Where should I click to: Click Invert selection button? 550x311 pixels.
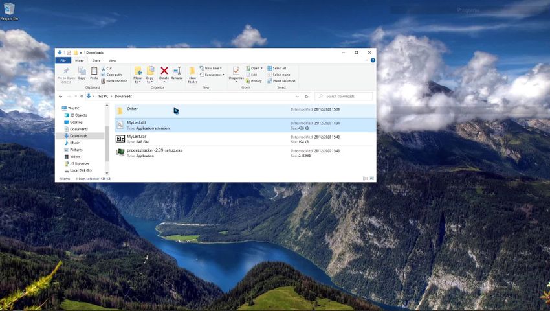tap(281, 81)
